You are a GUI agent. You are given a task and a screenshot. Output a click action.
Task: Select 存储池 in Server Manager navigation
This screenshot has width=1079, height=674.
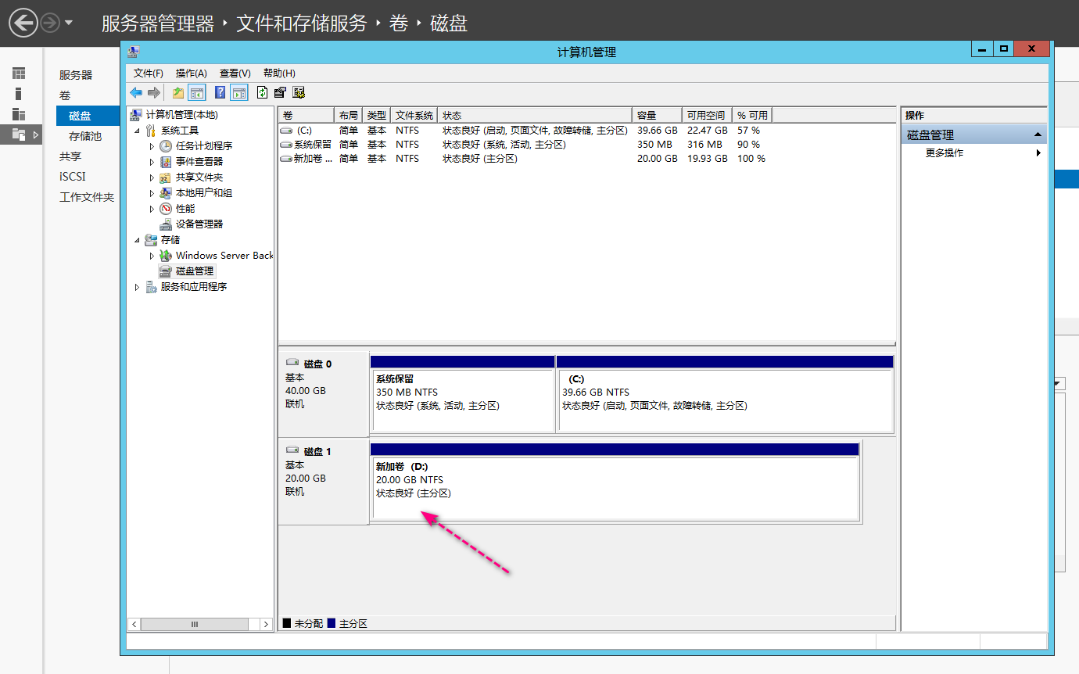click(85, 136)
